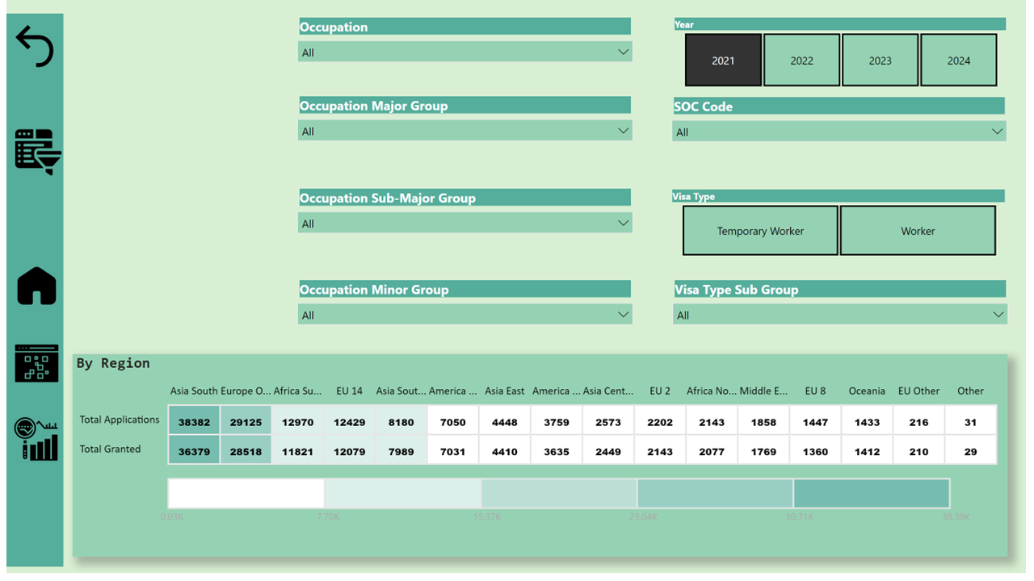This screenshot has width=1034, height=581.
Task: Choose 2024 in the Year slicer
Action: [958, 61]
